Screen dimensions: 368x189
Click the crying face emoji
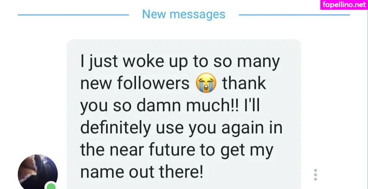(206, 84)
